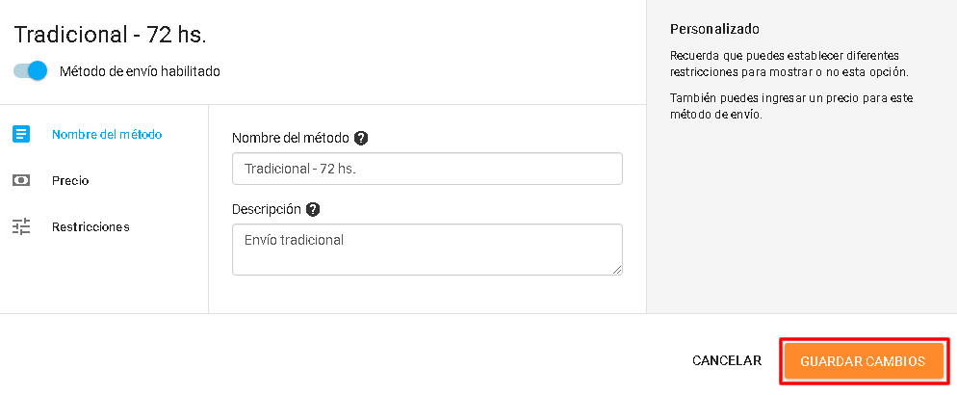The image size is (957, 395).
Task: Click the resize grip of Descripción textarea
Action: tap(617, 269)
